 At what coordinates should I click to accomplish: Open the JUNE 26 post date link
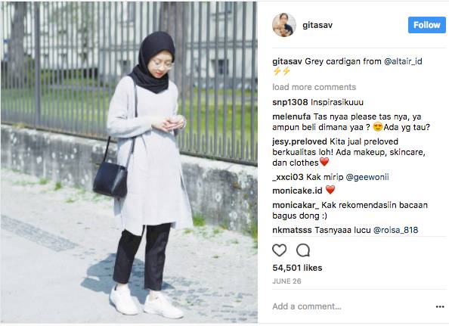pyautogui.click(x=286, y=281)
